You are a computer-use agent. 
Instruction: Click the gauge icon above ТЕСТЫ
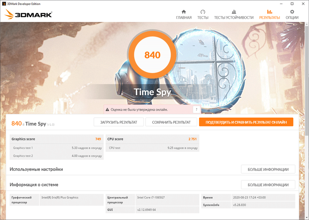point(203,12)
